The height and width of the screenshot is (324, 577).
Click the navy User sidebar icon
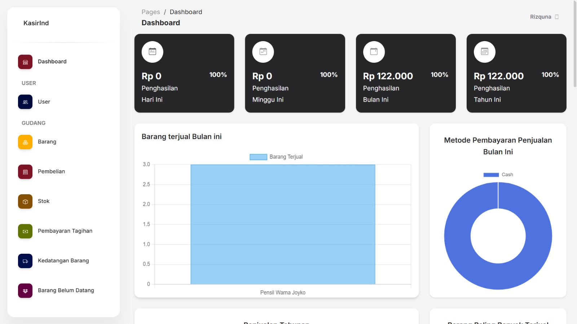pos(25,102)
